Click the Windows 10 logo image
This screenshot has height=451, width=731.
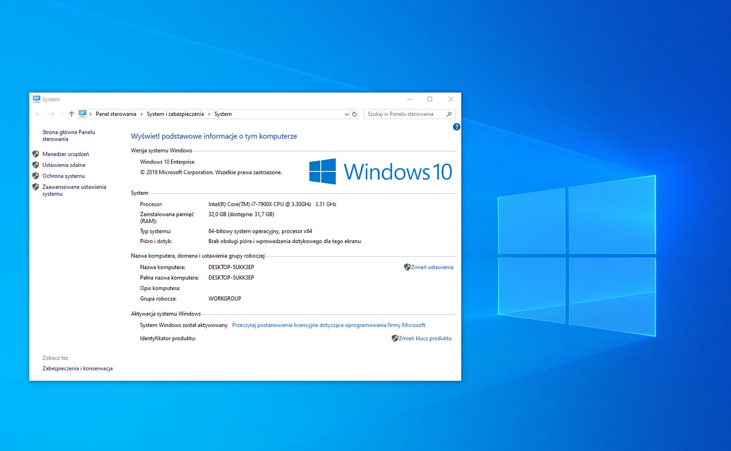click(x=380, y=171)
